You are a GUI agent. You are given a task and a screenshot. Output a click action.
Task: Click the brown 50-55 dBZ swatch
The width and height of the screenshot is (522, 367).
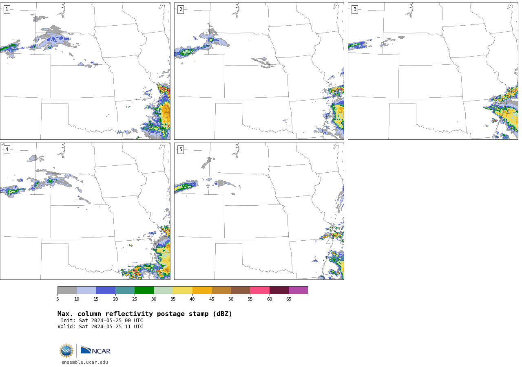[240, 290]
